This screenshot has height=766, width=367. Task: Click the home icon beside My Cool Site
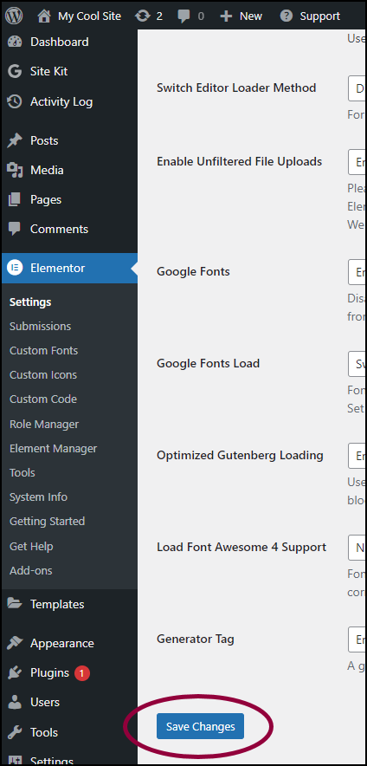click(44, 16)
